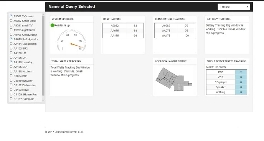Select the A9108 Office2 desk checkbox
264x141 pixels.
(11, 34)
